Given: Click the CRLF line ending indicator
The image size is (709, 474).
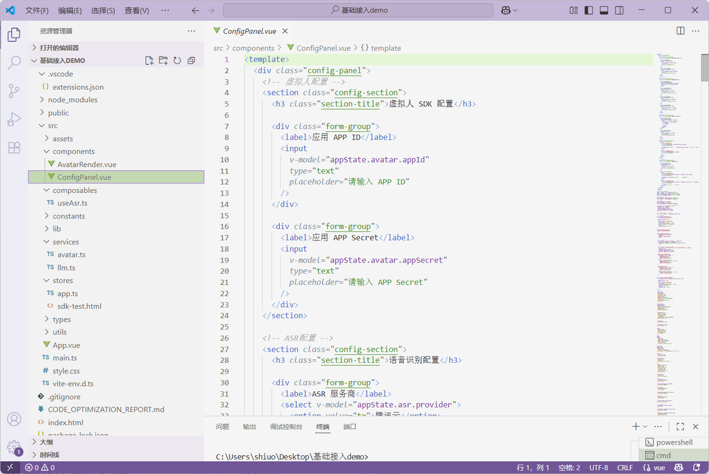Looking at the screenshot, I should coord(625,468).
